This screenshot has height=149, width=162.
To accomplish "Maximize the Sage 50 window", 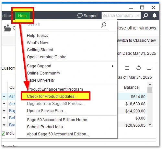I will pyautogui.click(x=142, y=7).
